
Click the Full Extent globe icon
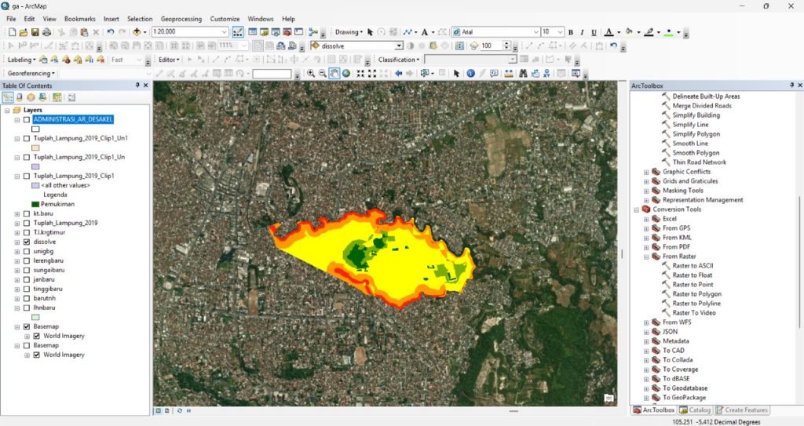tap(347, 74)
